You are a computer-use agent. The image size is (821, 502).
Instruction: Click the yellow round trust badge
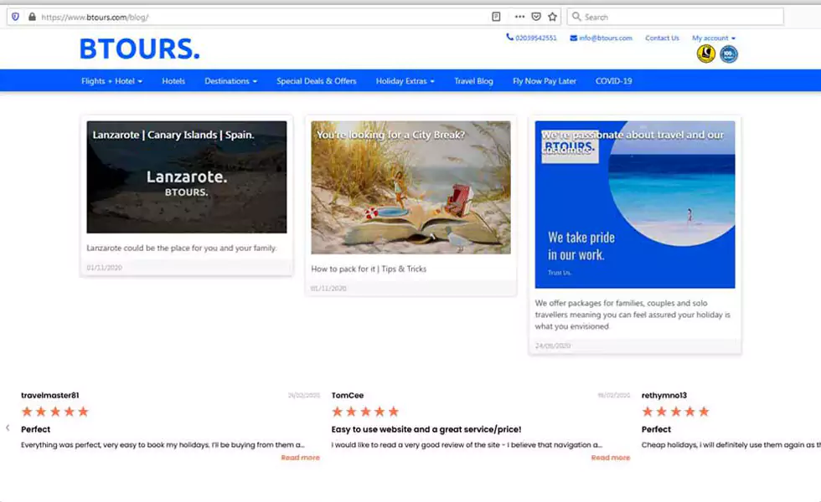coord(706,54)
